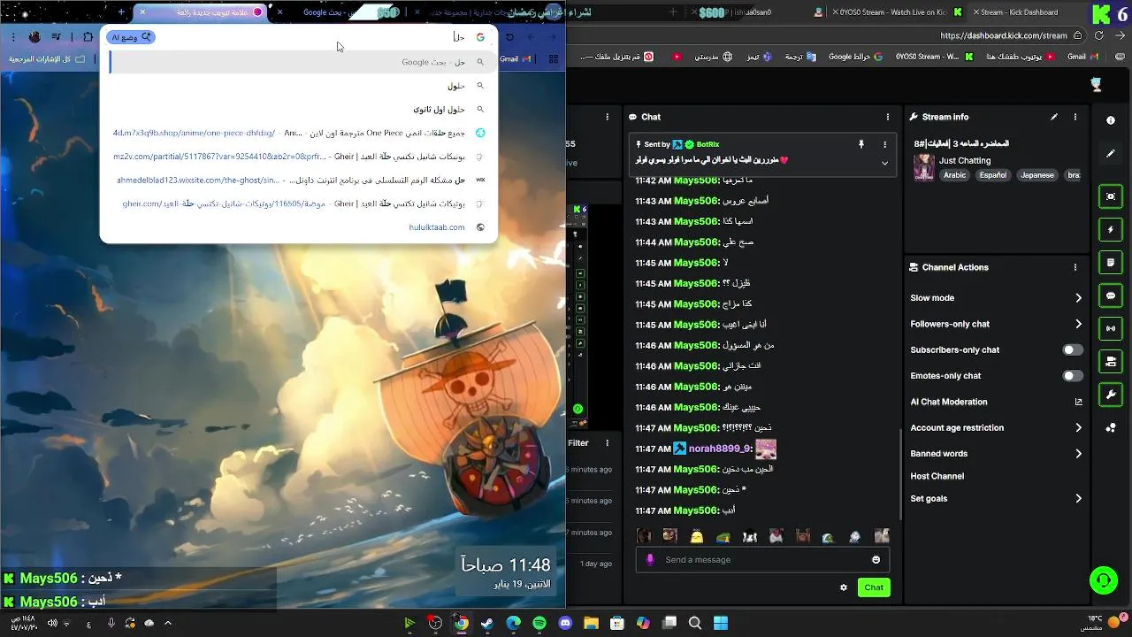The width and height of the screenshot is (1132, 637).
Task: Collapse the pinned message with the chevron
Action: tap(884, 163)
